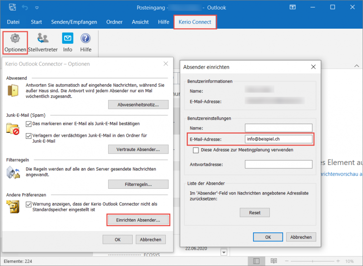Screen dimensions: 363x266
Task: Enable 'Diese Adresse zur Meetingplanung verwenden'
Action: click(x=196, y=150)
